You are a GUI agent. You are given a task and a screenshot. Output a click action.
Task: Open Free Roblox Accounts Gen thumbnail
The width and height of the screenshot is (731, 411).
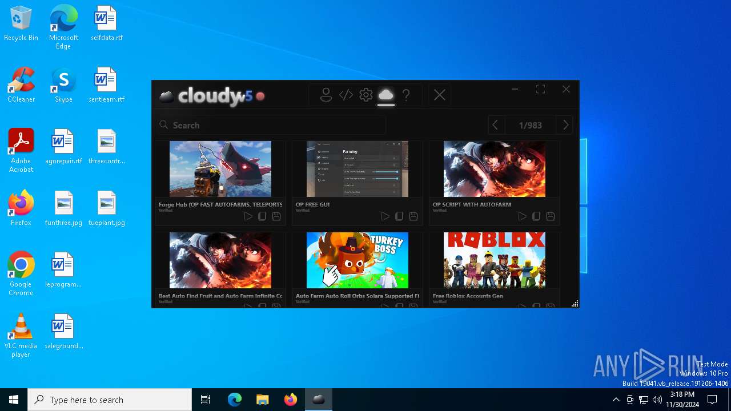click(x=495, y=260)
